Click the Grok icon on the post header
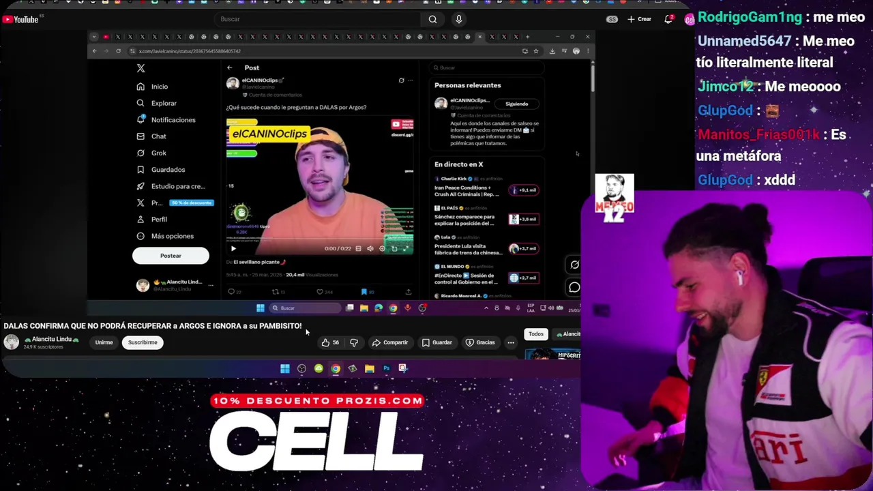Image resolution: width=873 pixels, height=491 pixels. [x=401, y=80]
